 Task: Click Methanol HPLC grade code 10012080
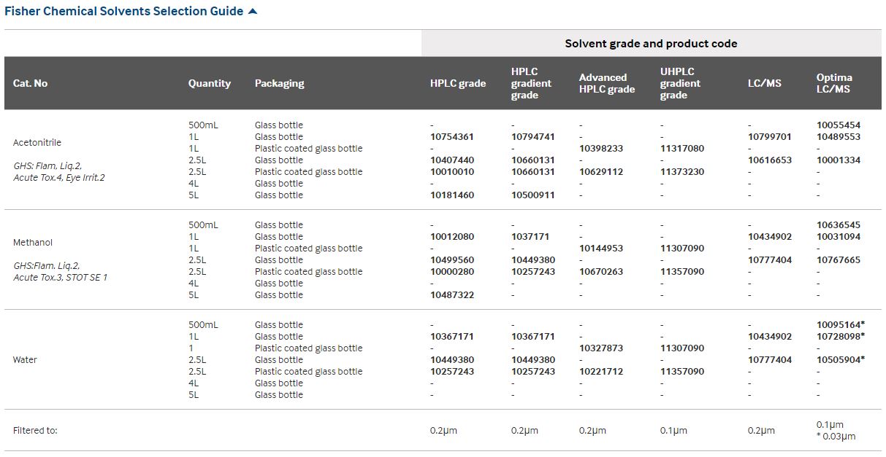tap(451, 237)
